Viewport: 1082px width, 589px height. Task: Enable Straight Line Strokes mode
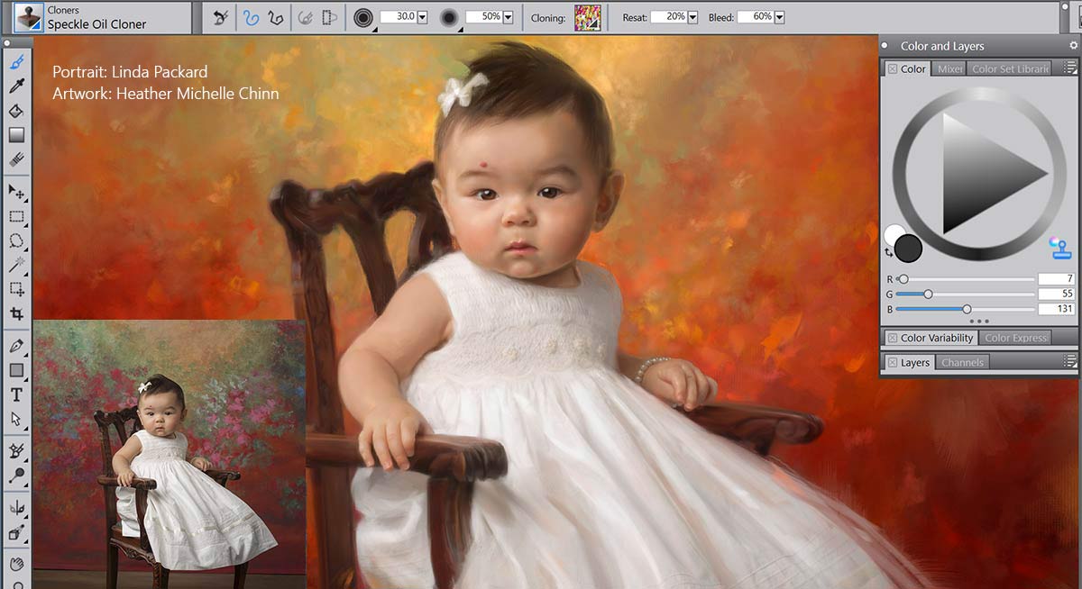(275, 16)
